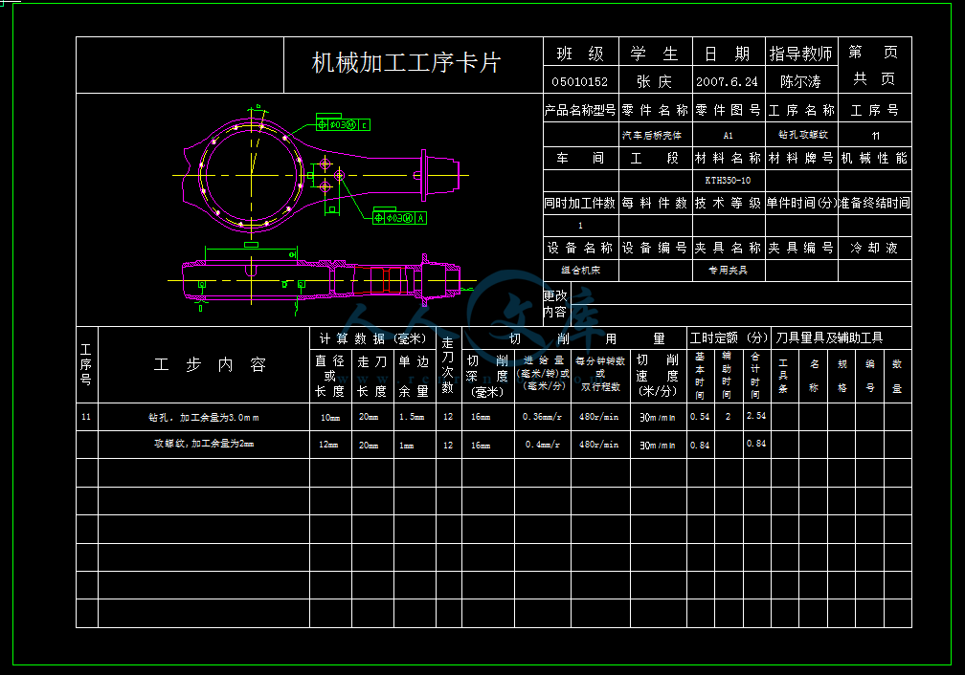Click the feed cell 0.36mm/r
This screenshot has height=675, width=965.
click(542, 417)
